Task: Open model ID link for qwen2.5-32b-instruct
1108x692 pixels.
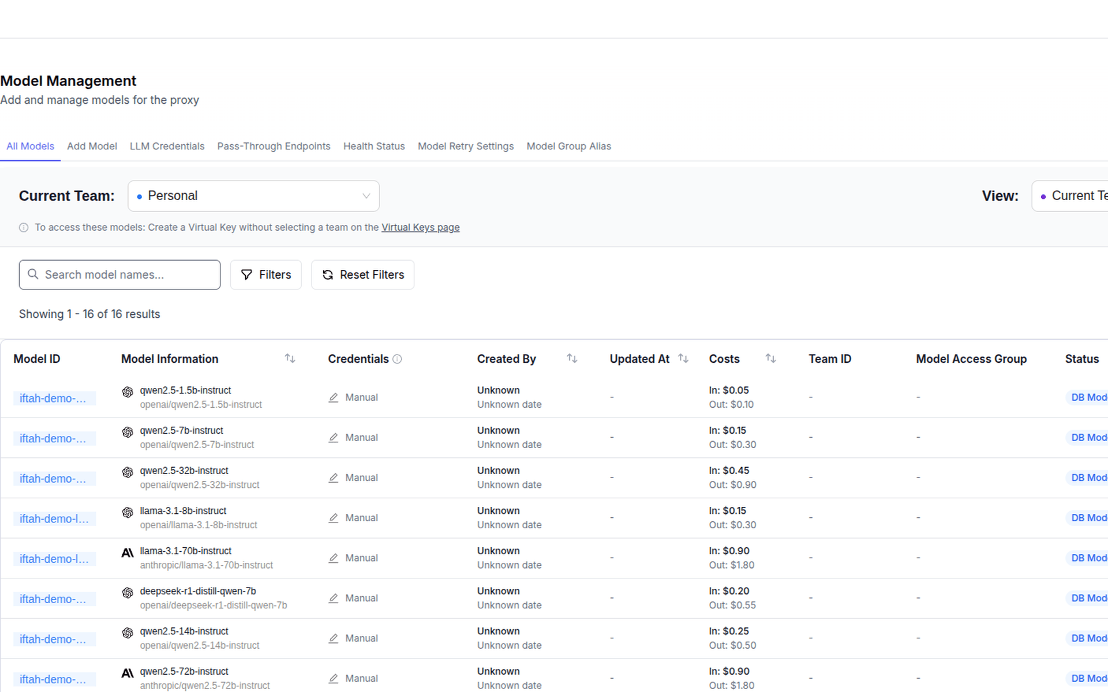Action: [54, 479]
